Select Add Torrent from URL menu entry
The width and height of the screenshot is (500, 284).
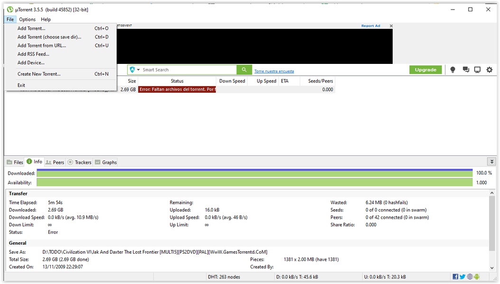tap(42, 45)
